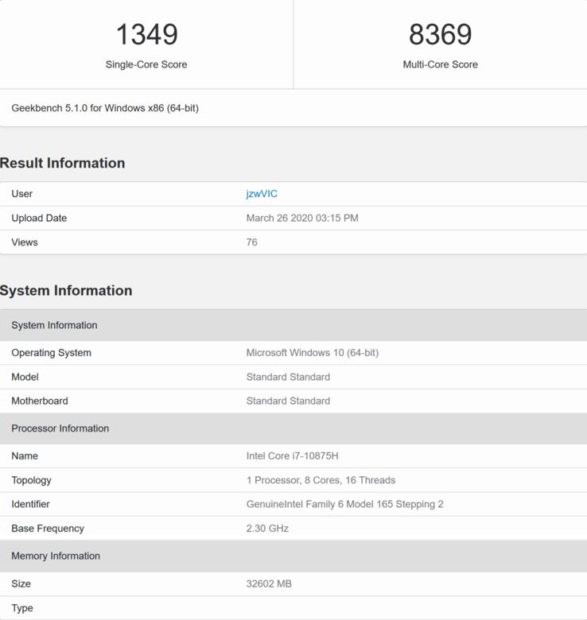Screen dimensions: 587x620
Task: Click the Motherboard row Standard Standard value
Action: 288,401
